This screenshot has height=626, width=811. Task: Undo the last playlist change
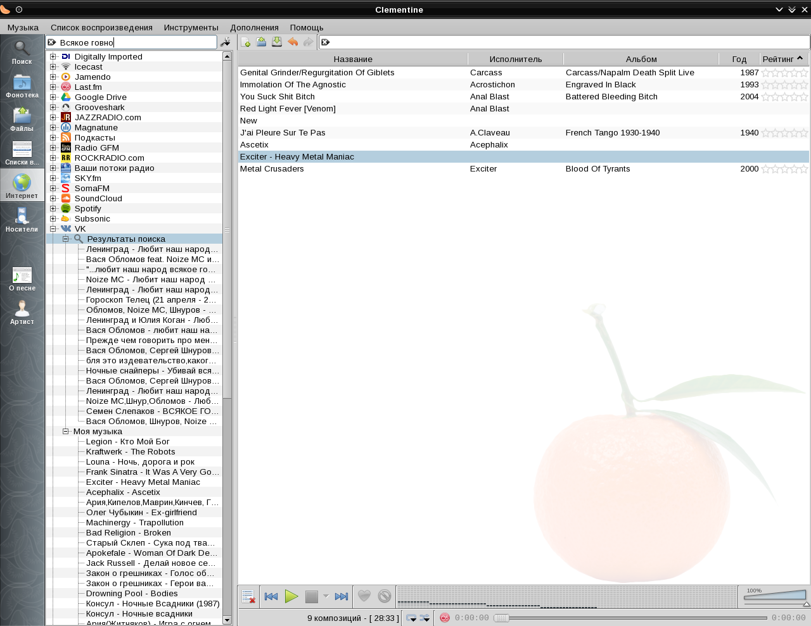click(293, 42)
